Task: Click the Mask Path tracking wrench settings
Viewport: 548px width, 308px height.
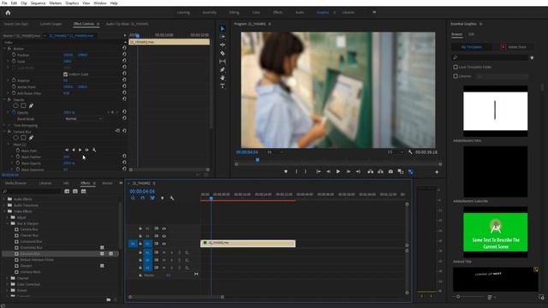Action: click(94, 150)
